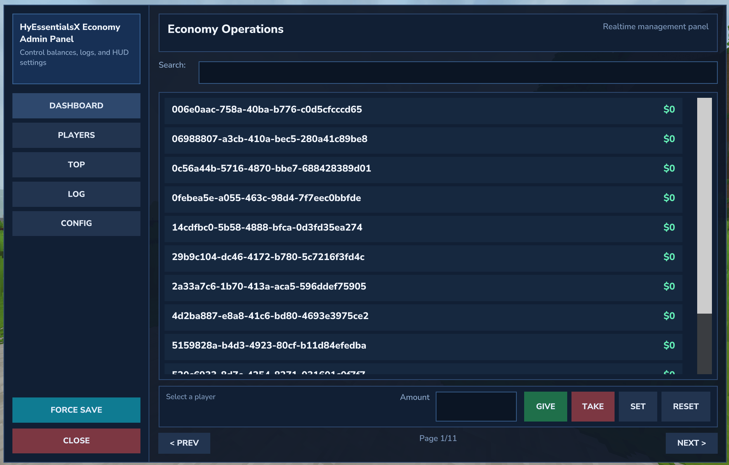Select player row starting with 0c56a44b
Image resolution: width=729 pixels, height=465 pixels.
point(423,169)
